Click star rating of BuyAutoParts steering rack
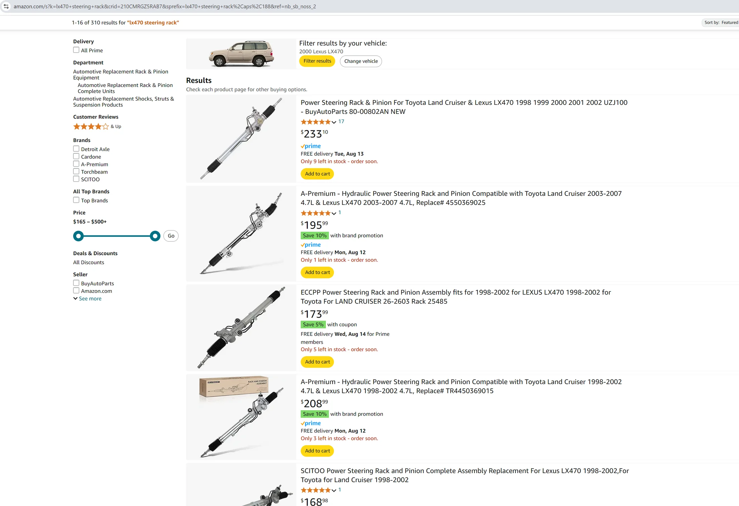The width and height of the screenshot is (739, 506). (x=315, y=122)
